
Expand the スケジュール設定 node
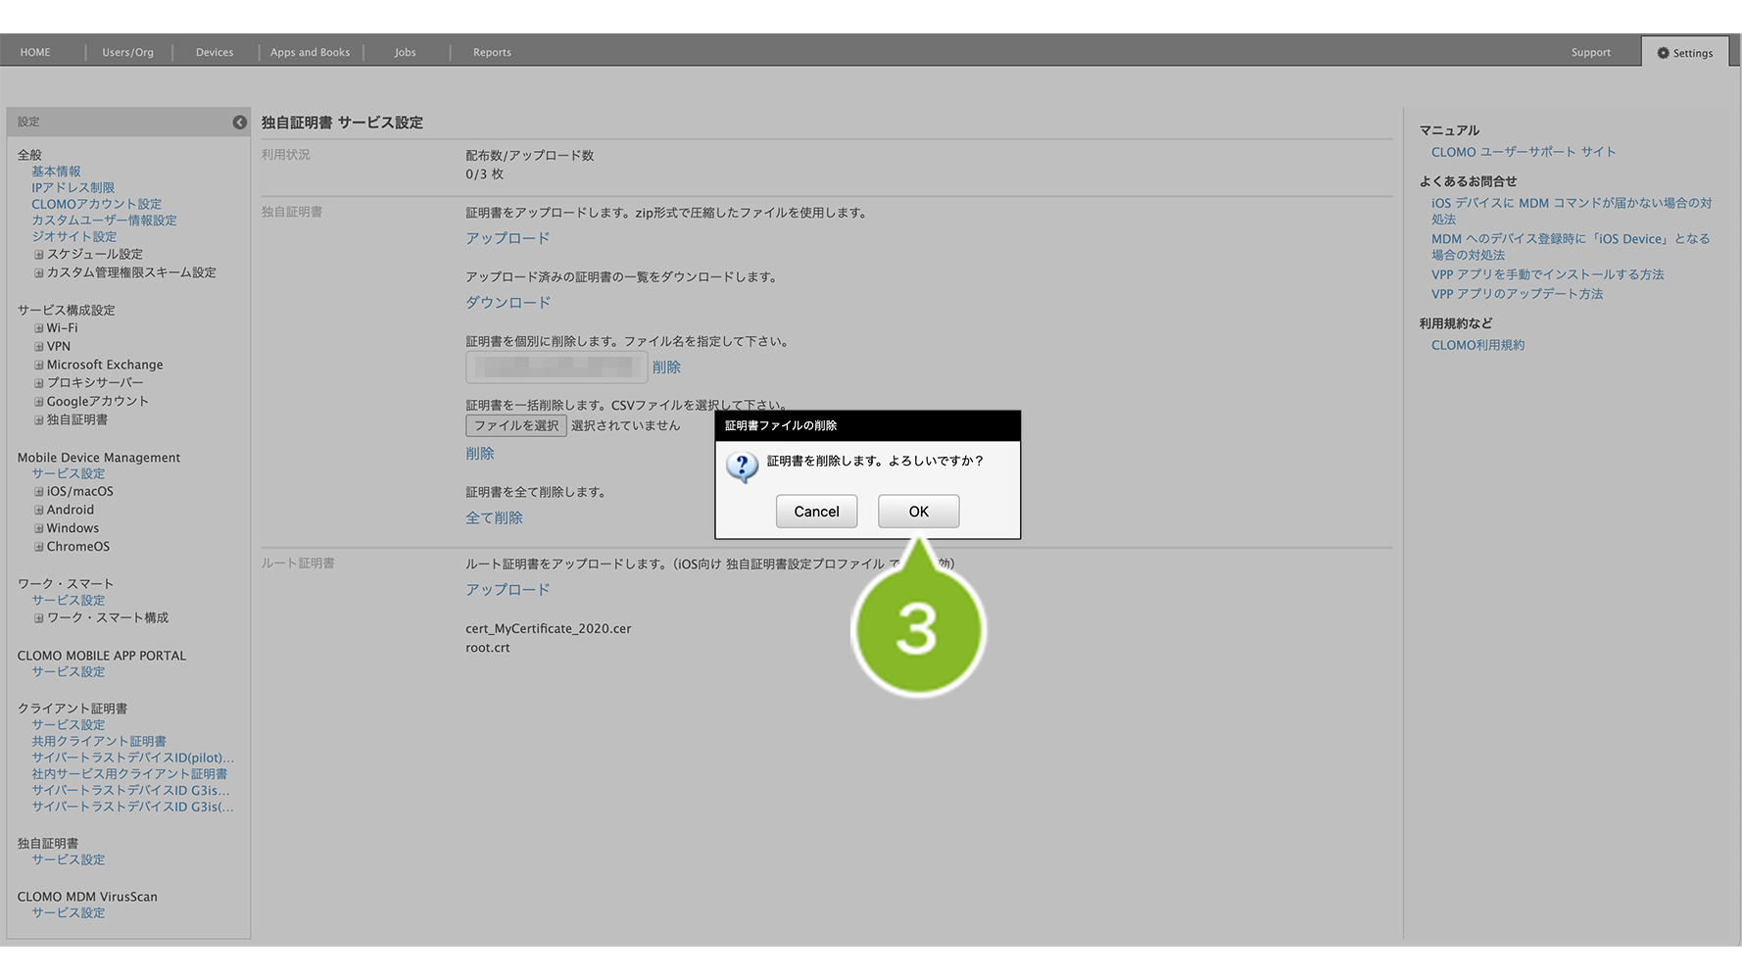coord(39,255)
